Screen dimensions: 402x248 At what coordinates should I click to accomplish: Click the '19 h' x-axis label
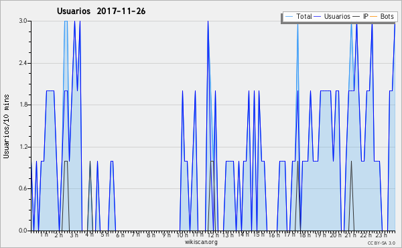(x=320, y=235)
